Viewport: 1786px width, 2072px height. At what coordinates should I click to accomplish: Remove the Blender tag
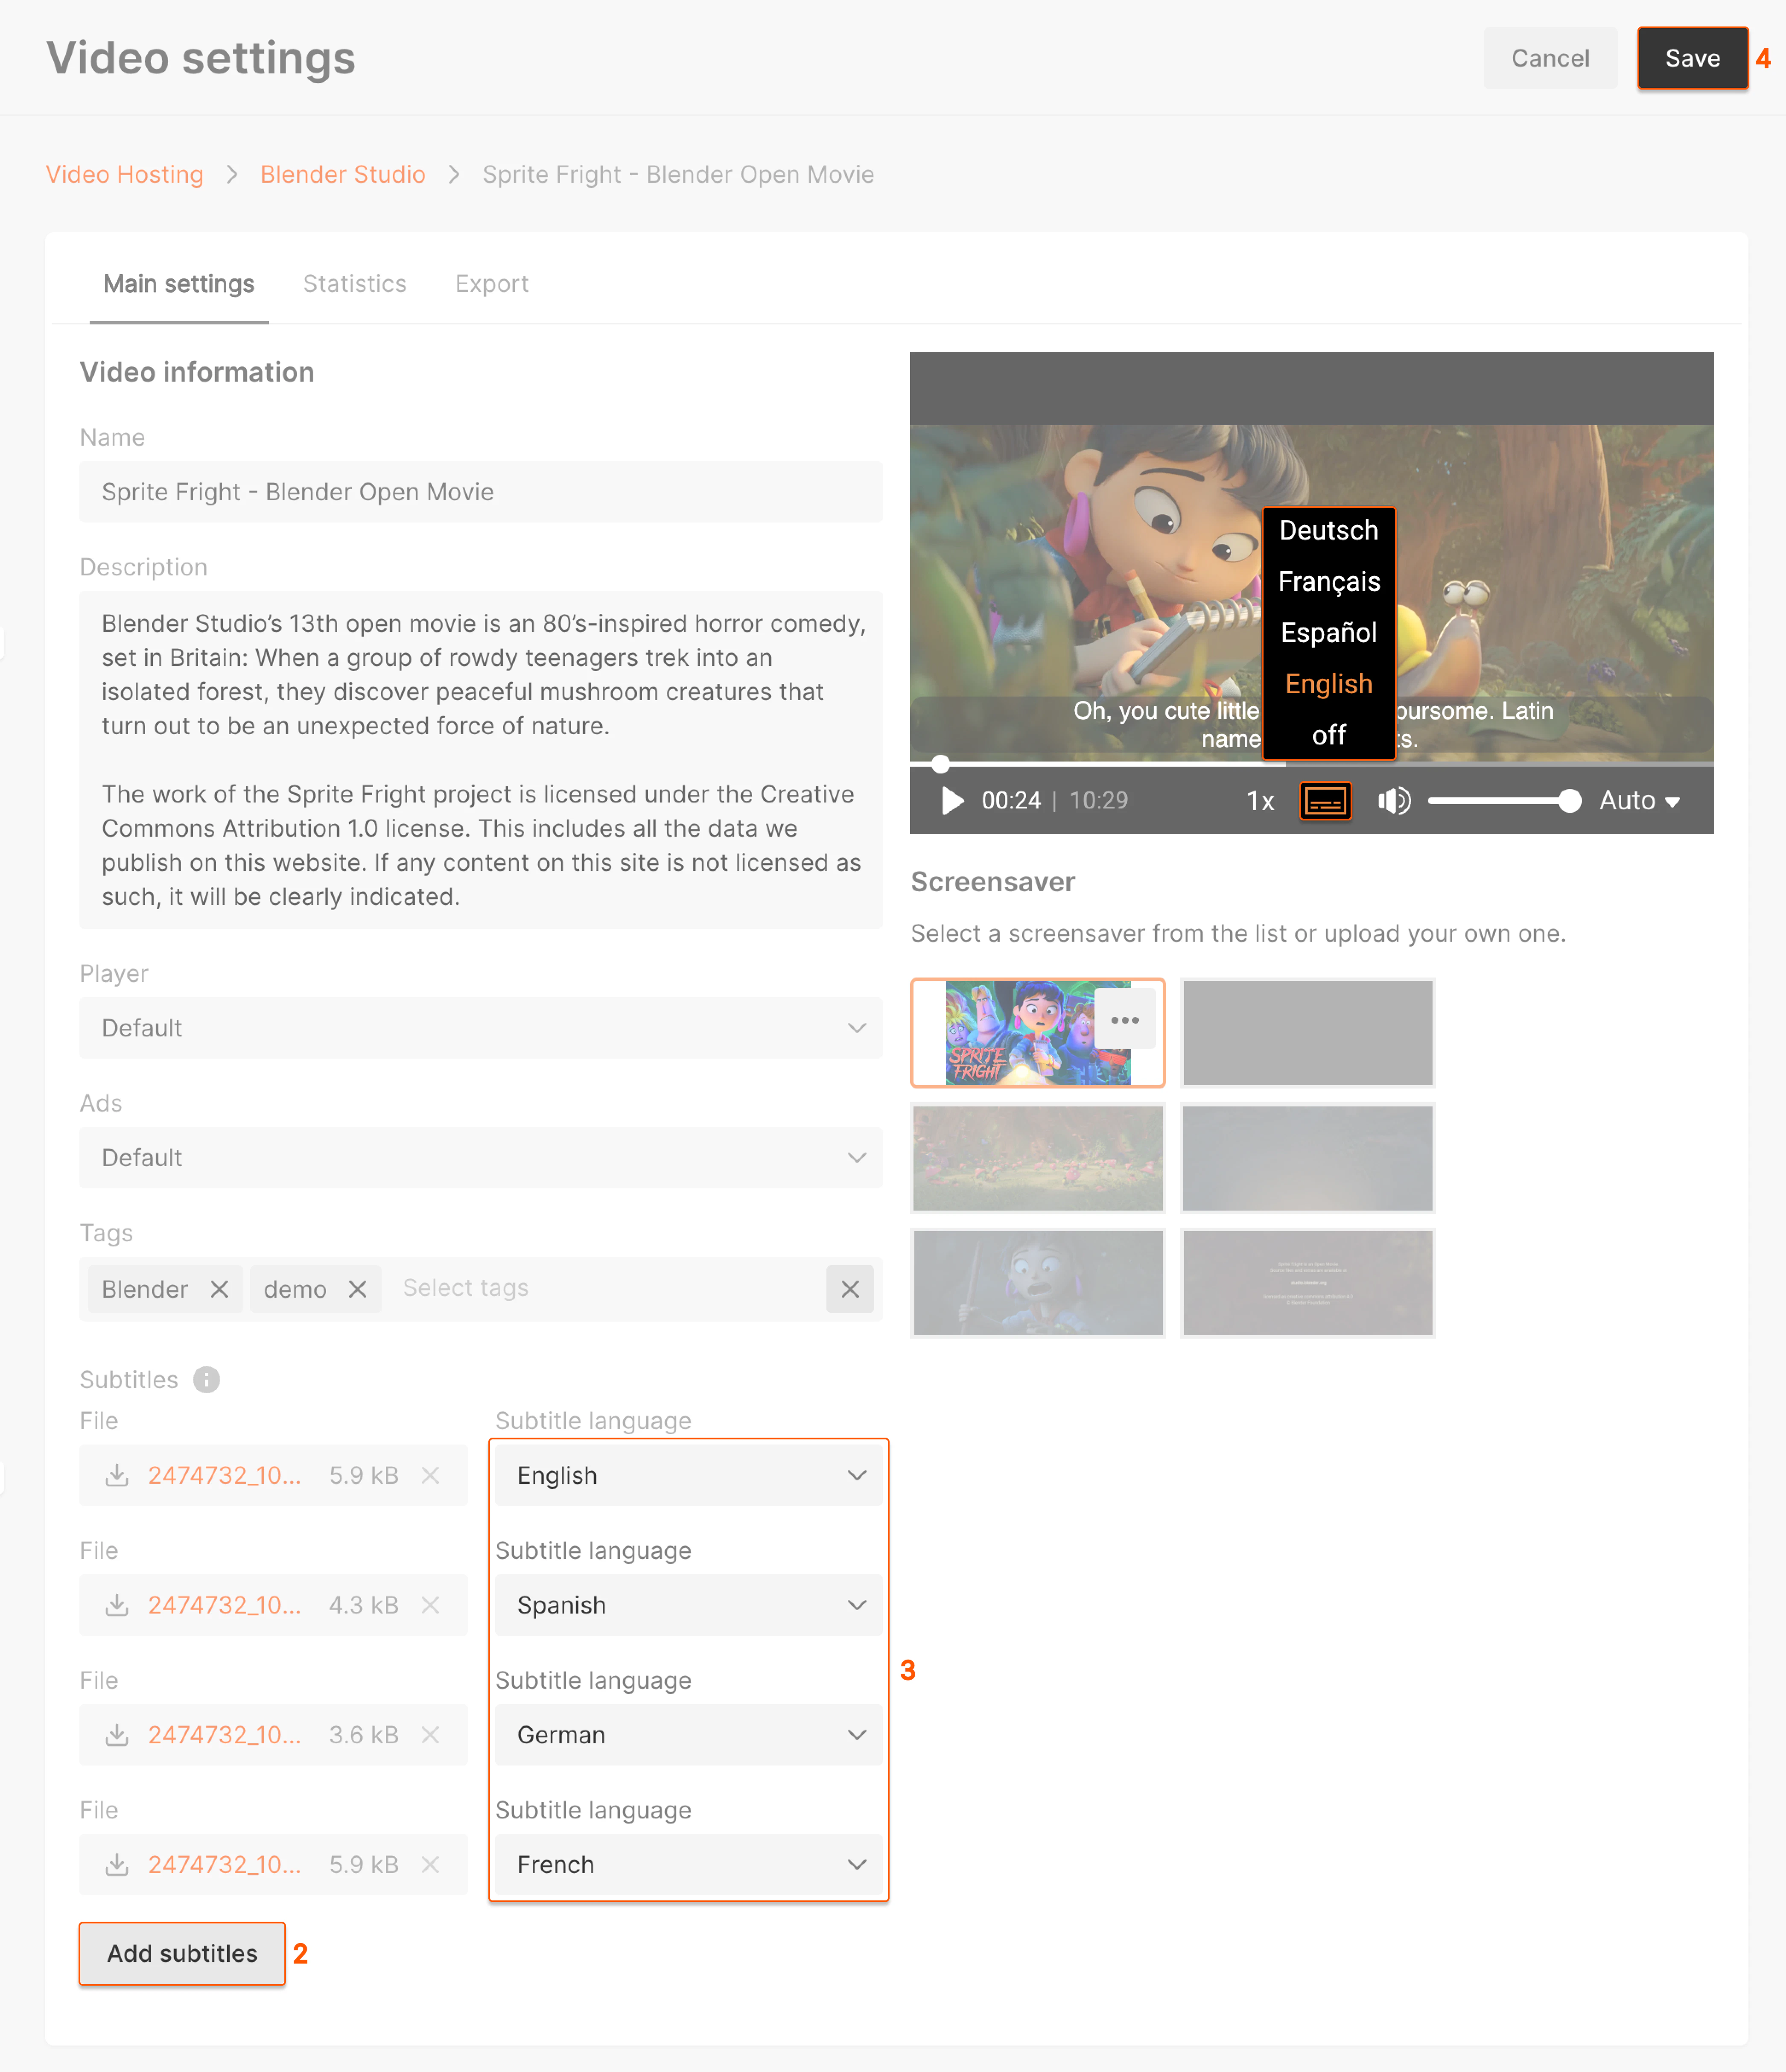(220, 1289)
